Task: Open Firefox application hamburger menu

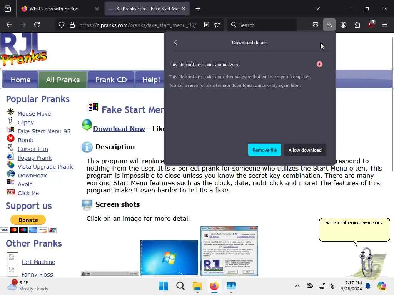Action: click(385, 25)
